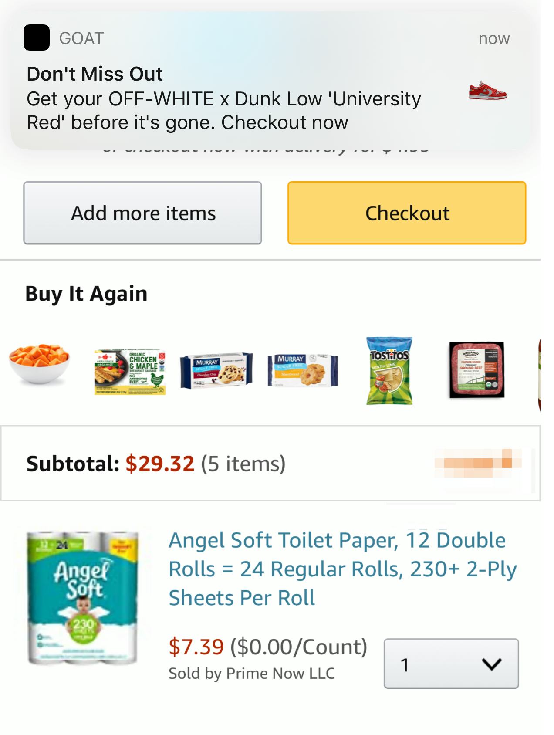
Task: Select the Murray shortbread cookies
Action: (x=303, y=371)
